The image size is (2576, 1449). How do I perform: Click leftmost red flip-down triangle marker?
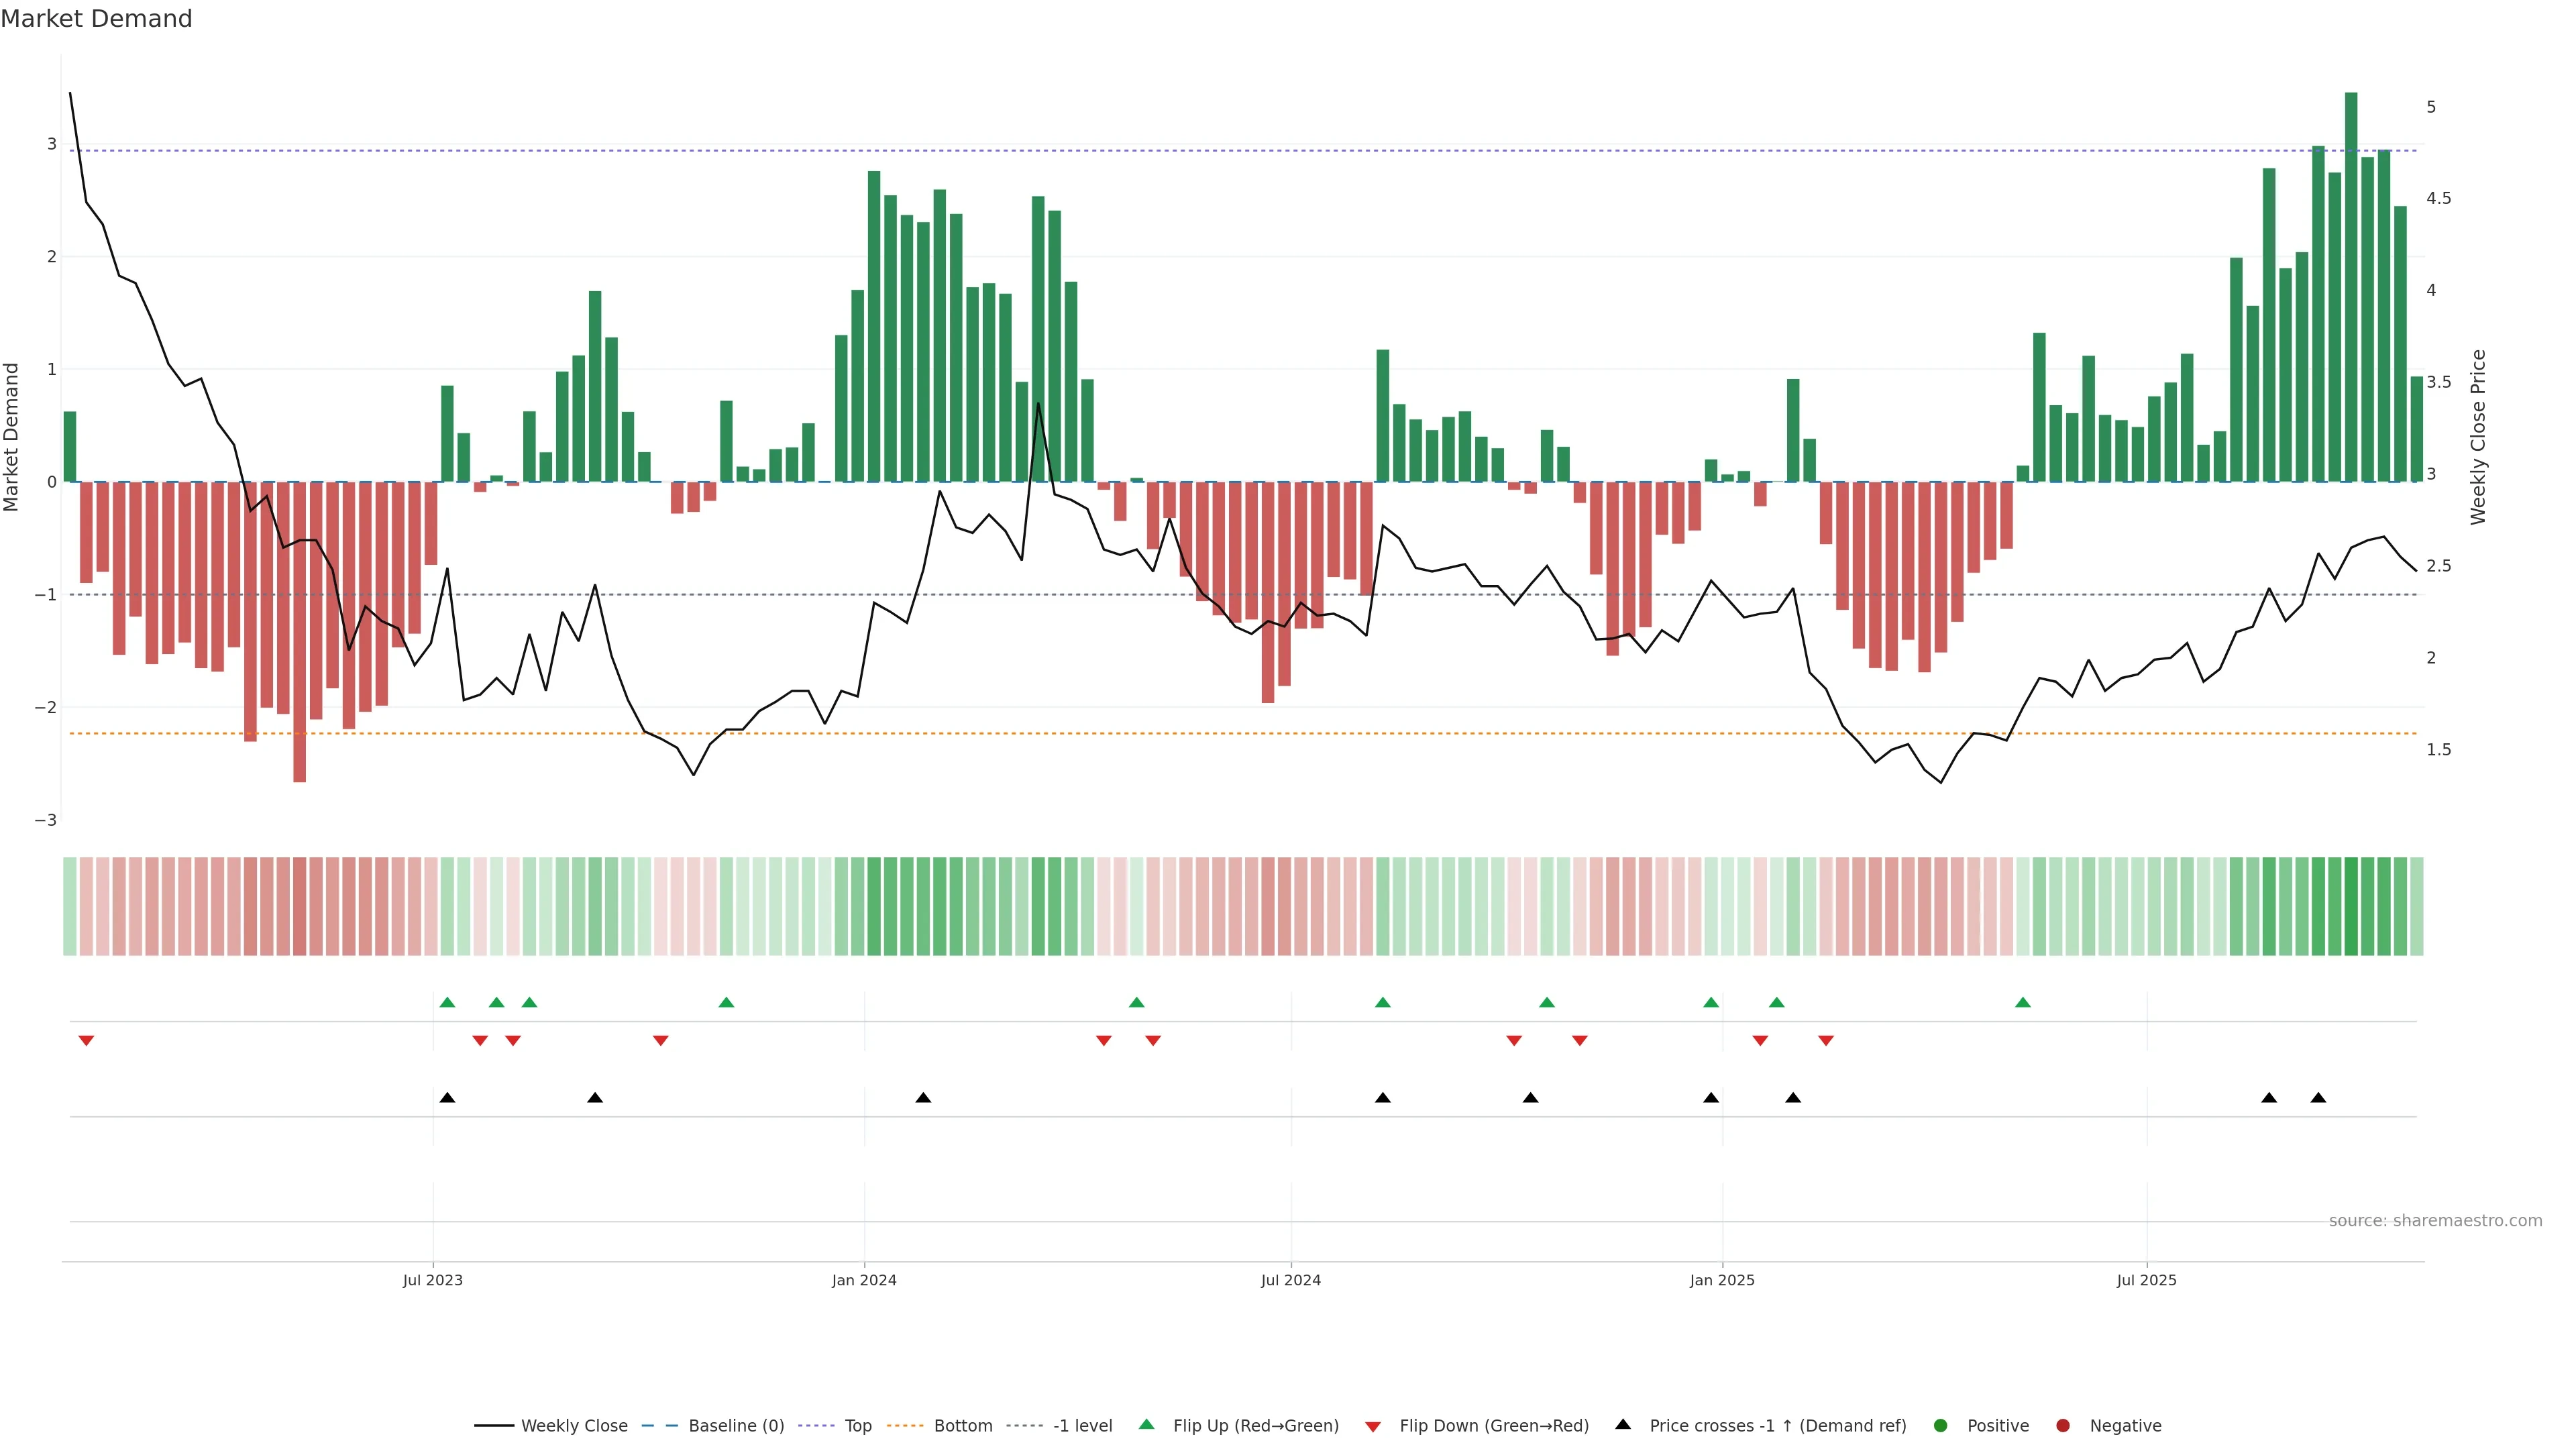pyautogui.click(x=86, y=1041)
